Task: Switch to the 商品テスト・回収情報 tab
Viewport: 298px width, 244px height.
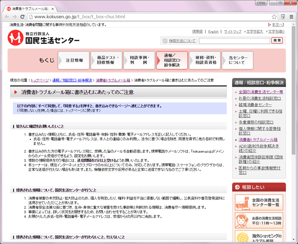Action: point(107,60)
